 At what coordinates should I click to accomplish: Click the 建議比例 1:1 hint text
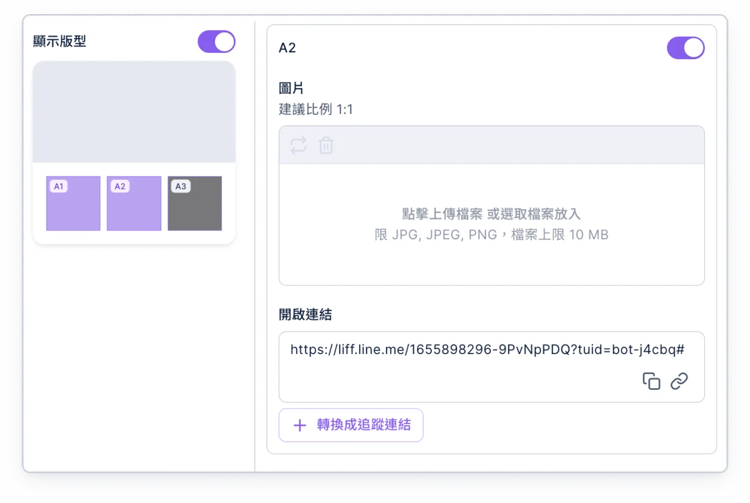(x=316, y=110)
